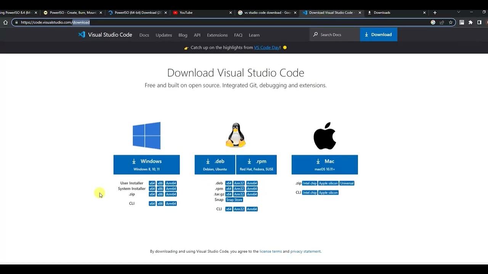Select Windows User Installer Arm64
The width and height of the screenshot is (488, 274).
click(171, 183)
